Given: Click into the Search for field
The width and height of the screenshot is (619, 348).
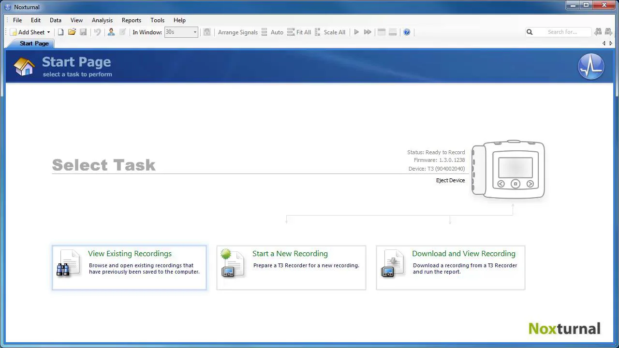Looking at the screenshot, I should pos(563,32).
